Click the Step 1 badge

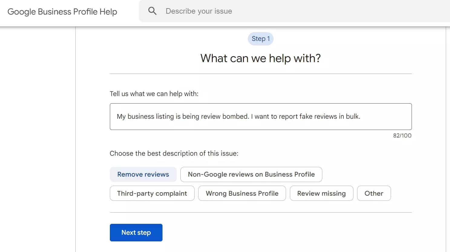[260, 38]
